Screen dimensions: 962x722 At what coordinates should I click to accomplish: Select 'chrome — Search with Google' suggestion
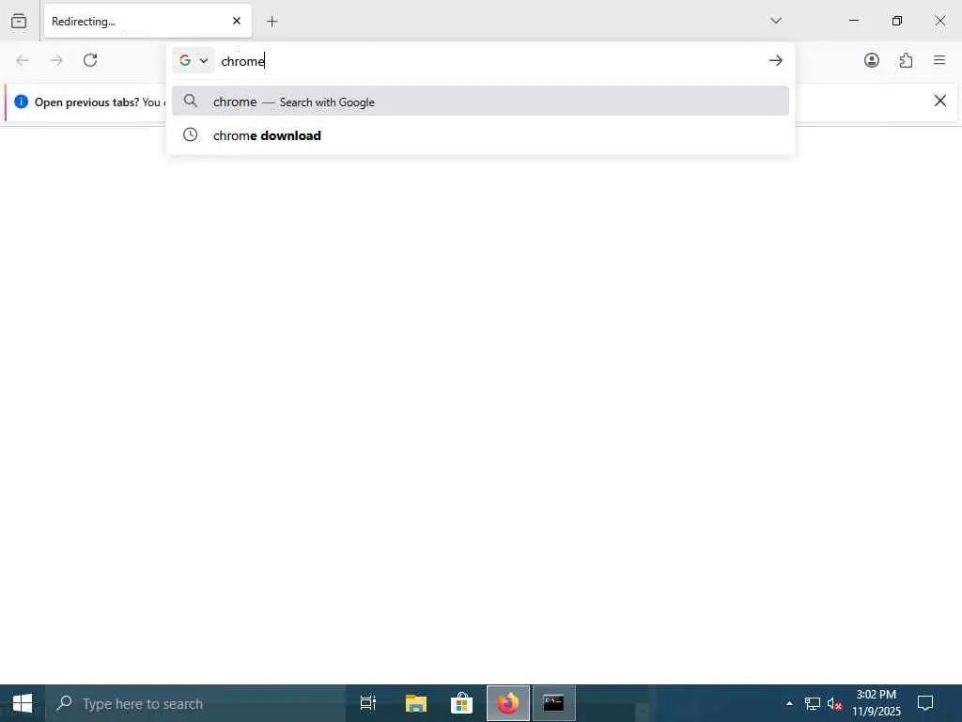pyautogui.click(x=480, y=102)
